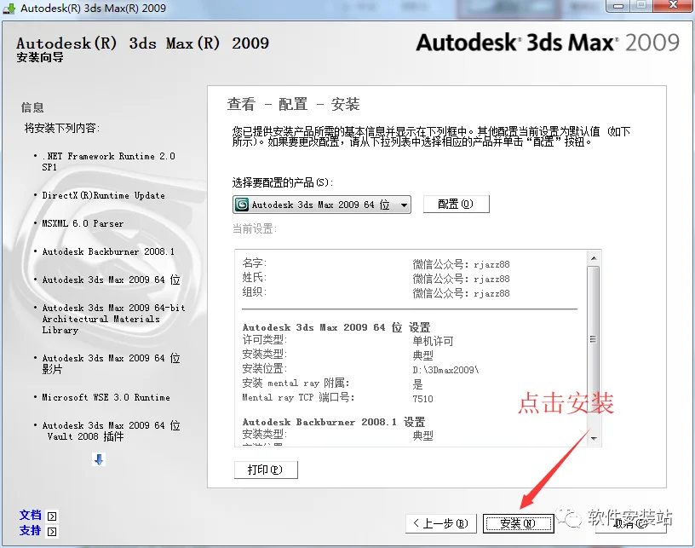Click the settings list scrollbar thumb
This screenshot has height=548, width=695.
click(594, 339)
